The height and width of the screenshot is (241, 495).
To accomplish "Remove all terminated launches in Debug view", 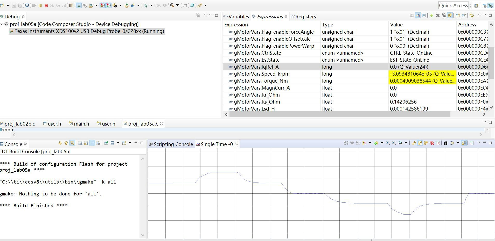I will (198, 16).
